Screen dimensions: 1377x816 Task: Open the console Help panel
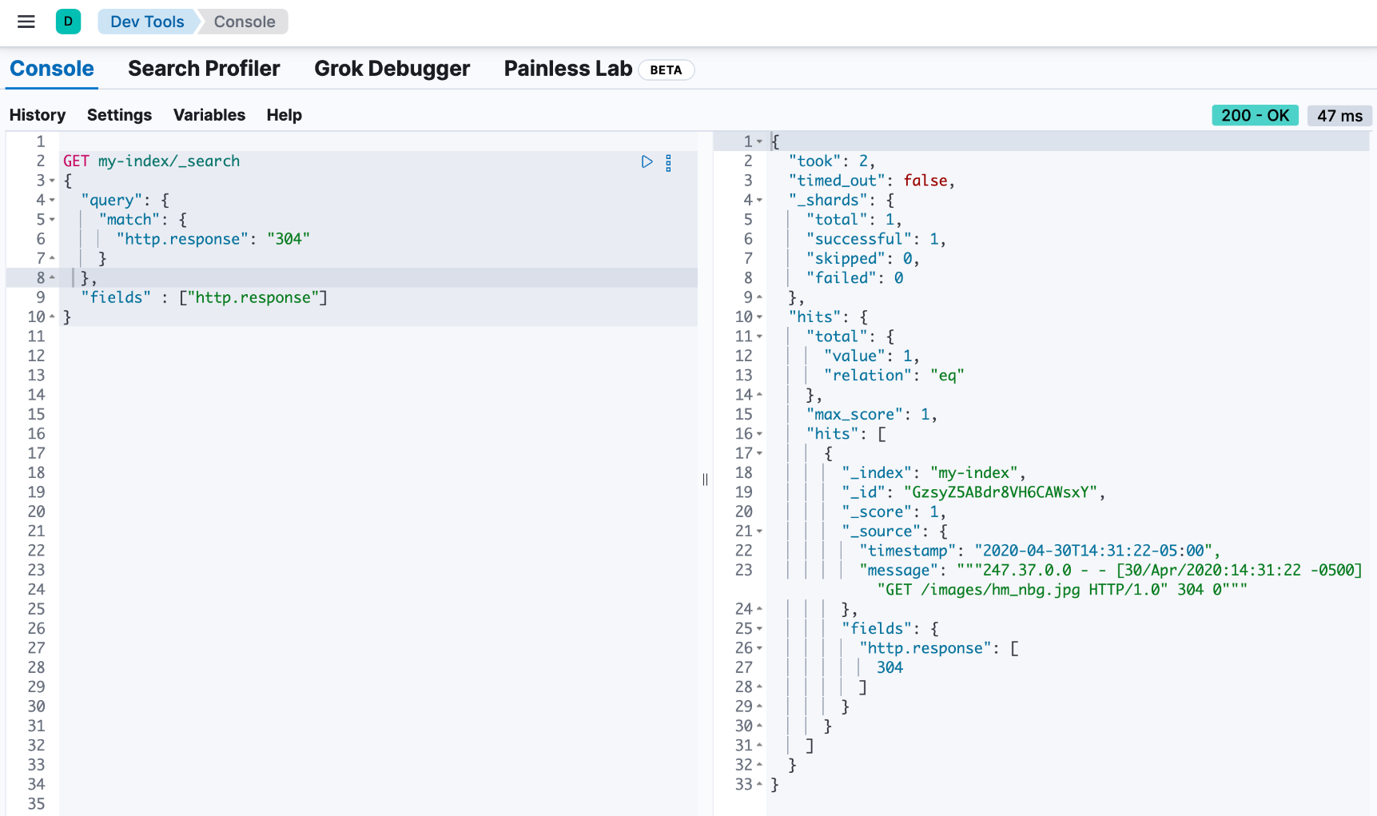click(284, 115)
